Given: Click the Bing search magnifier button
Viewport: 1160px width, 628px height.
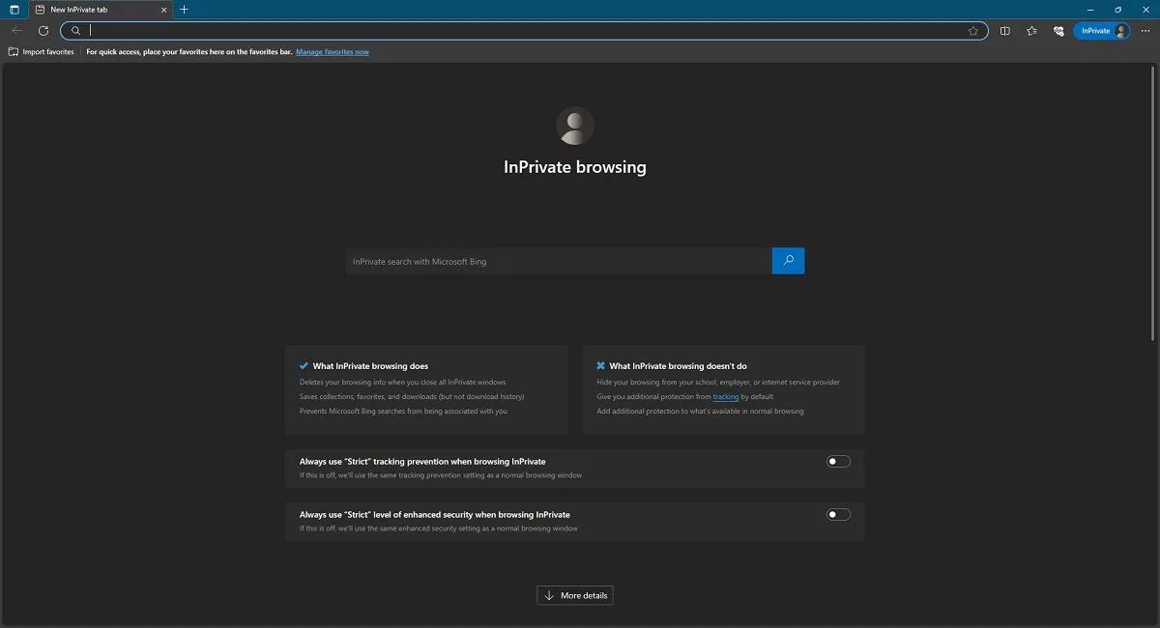Looking at the screenshot, I should [788, 261].
